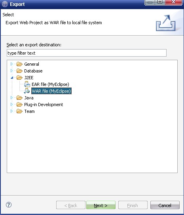Select the Java tree label

click(x=29, y=98)
